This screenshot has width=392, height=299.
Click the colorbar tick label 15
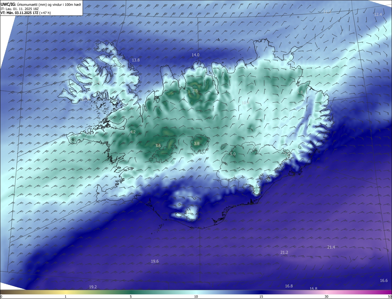(x=261, y=297)
